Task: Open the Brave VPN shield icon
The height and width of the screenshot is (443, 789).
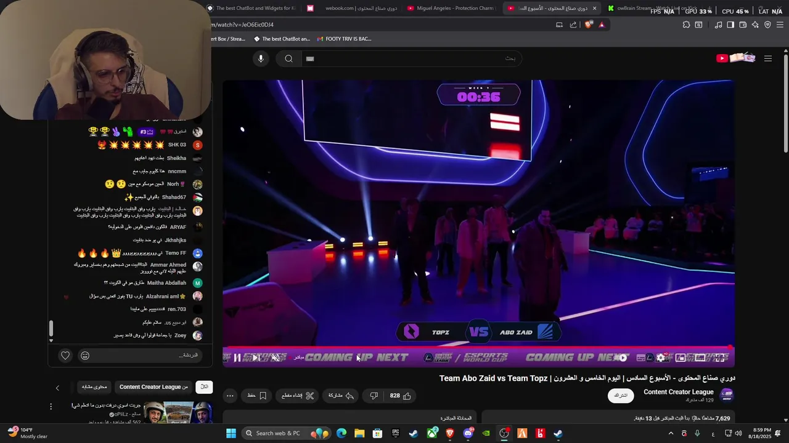Action: (x=767, y=25)
